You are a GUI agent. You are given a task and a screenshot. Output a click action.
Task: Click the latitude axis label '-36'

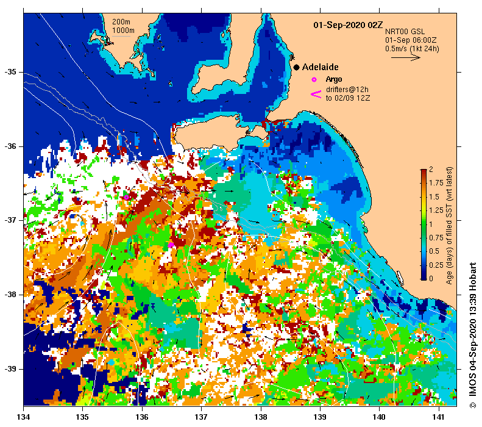tap(10, 146)
